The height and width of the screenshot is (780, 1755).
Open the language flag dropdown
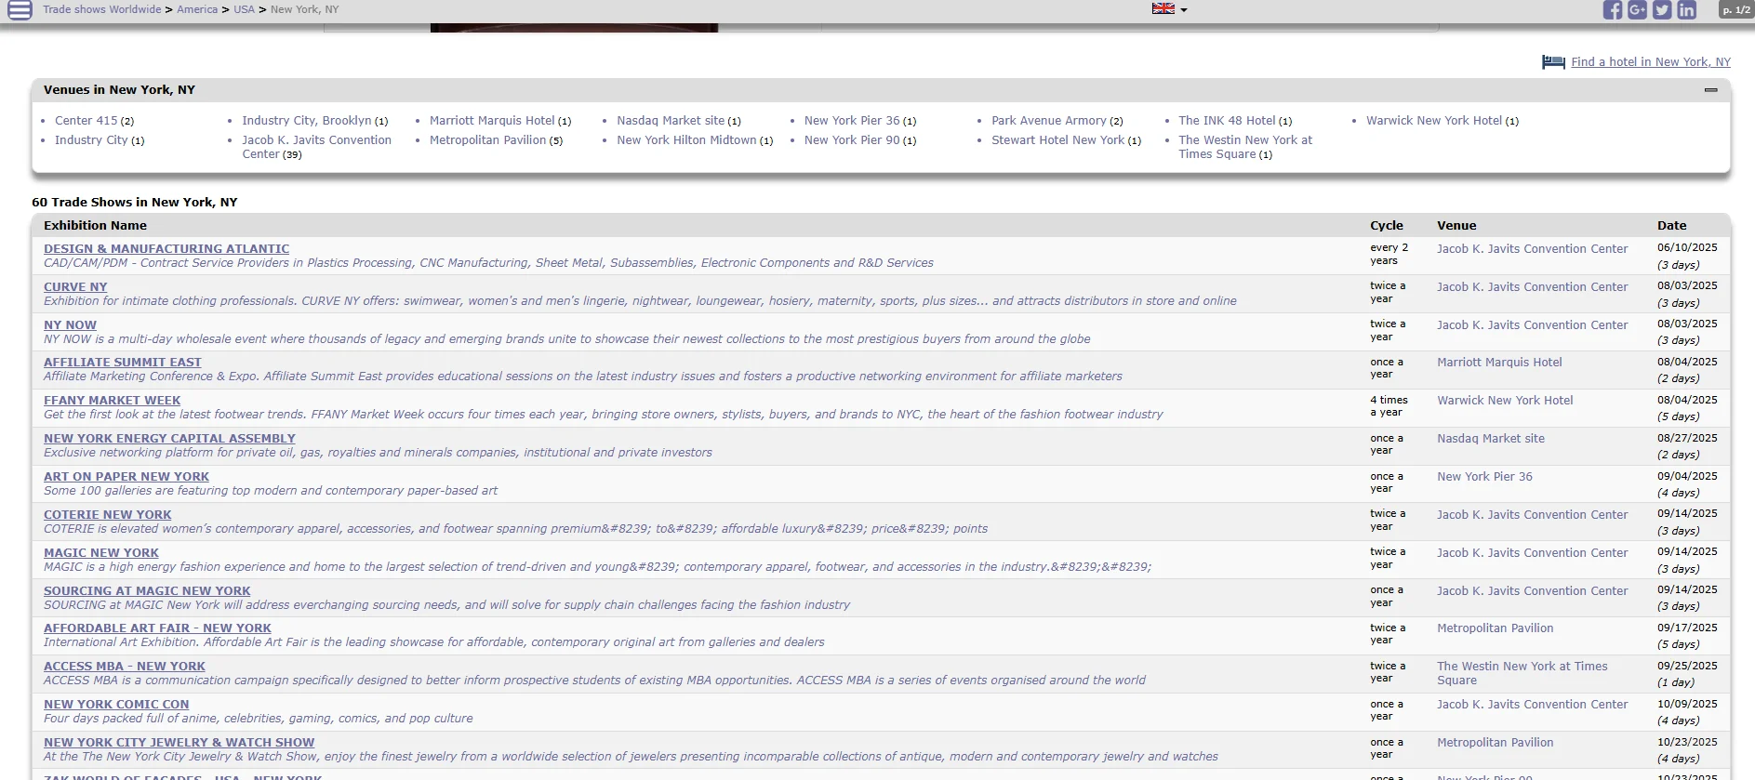pyautogui.click(x=1169, y=9)
